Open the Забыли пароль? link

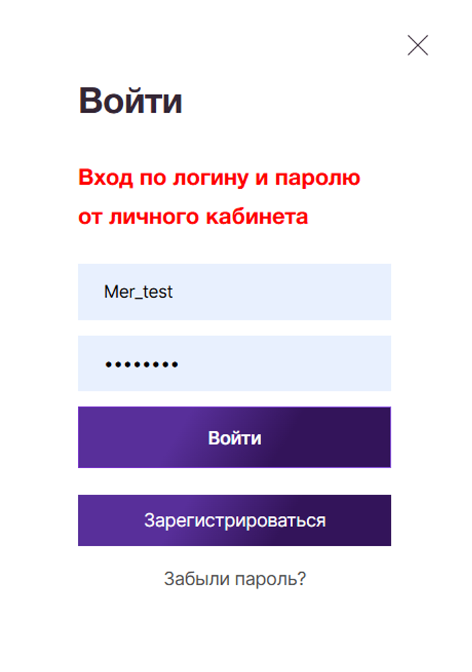coord(235,579)
